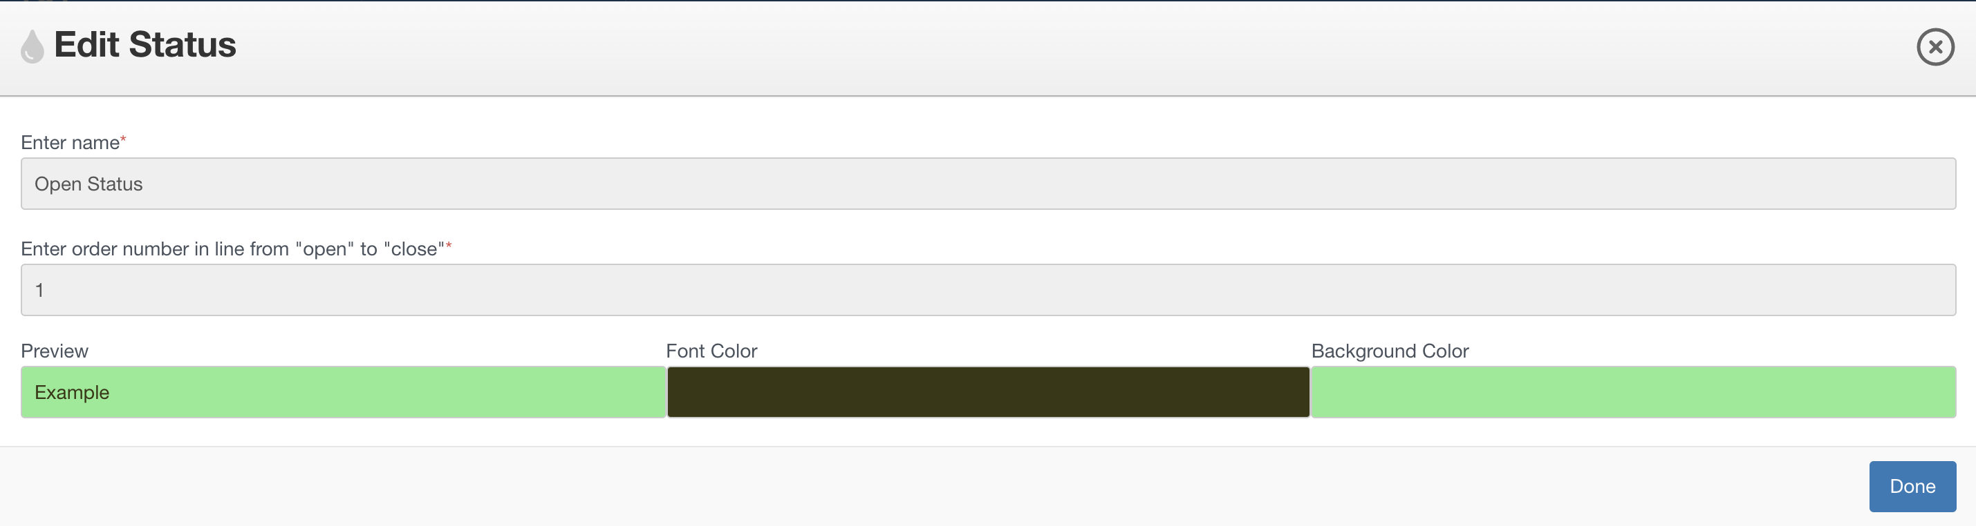1976x526 pixels.
Task: Click the Preview label
Action: [x=55, y=351]
